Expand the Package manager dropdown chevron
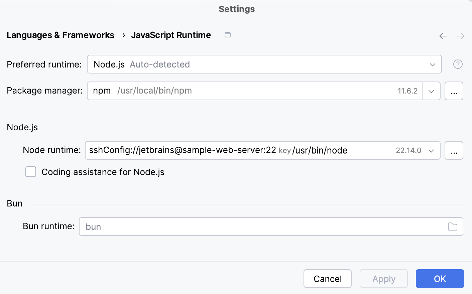Image resolution: width=472 pixels, height=294 pixels. [x=432, y=91]
